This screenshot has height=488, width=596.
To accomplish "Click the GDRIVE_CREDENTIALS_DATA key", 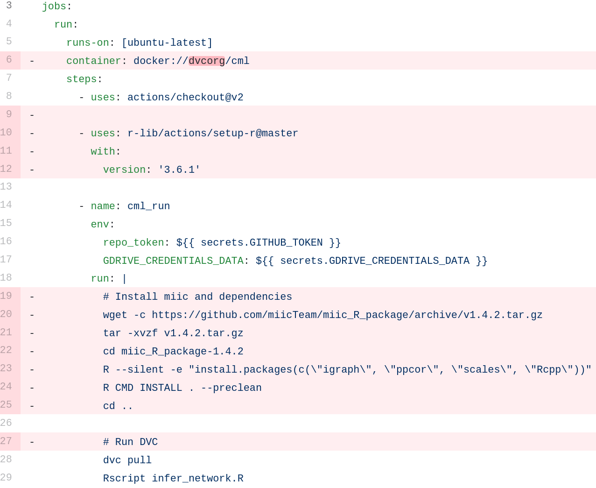I will coord(173,261).
